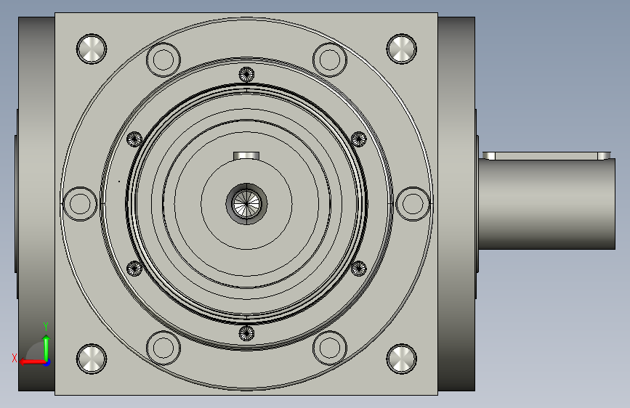Select the small screw at top of inner ring
Viewport: 630px width, 408px height.
(x=247, y=74)
